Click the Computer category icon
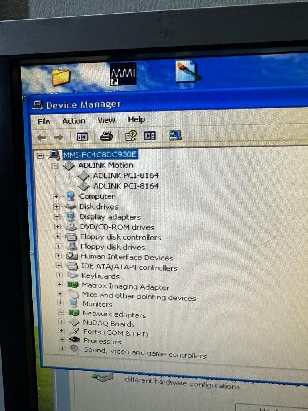 (70, 196)
